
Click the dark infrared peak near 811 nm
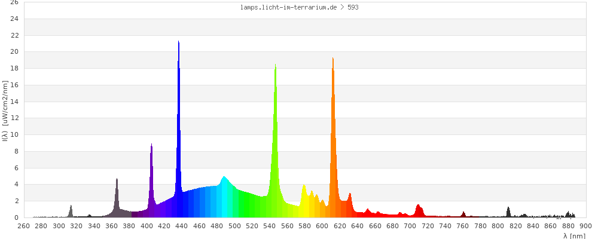[x=508, y=212]
